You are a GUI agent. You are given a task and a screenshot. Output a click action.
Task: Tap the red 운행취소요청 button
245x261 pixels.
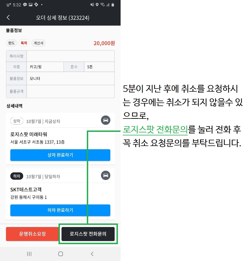click(32, 234)
